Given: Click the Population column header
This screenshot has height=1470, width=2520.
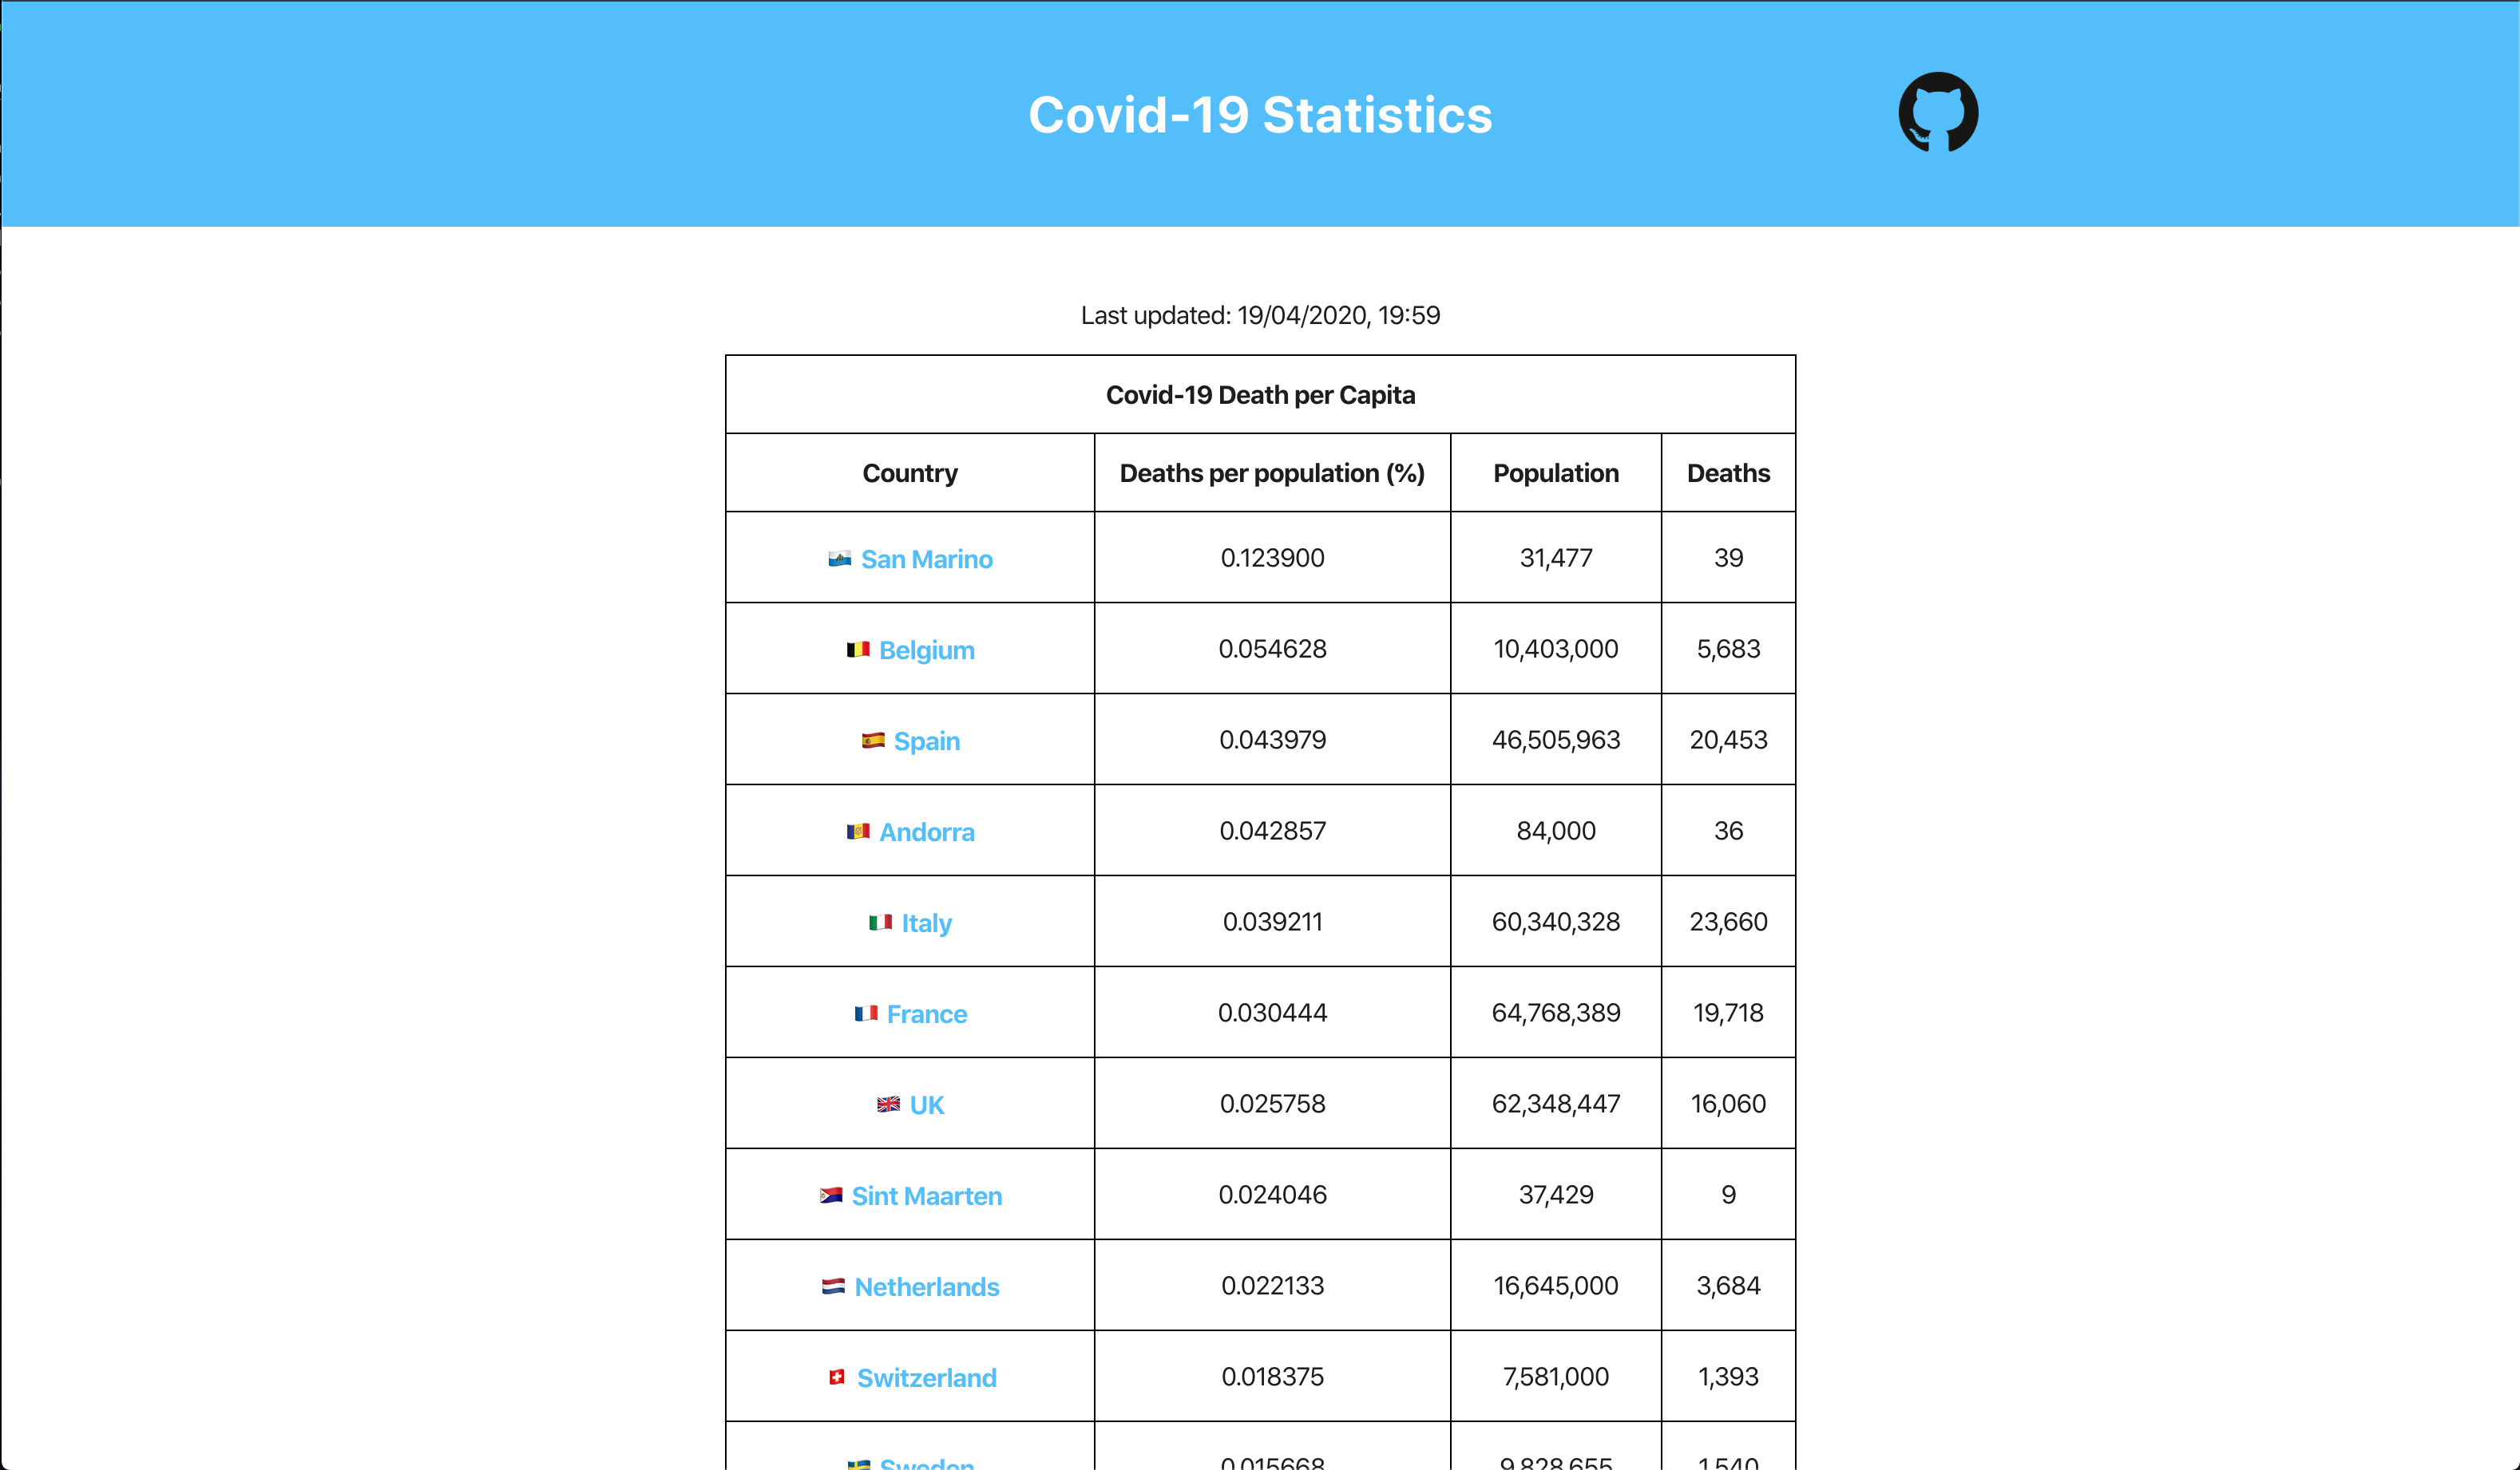Looking at the screenshot, I should coord(1555,472).
